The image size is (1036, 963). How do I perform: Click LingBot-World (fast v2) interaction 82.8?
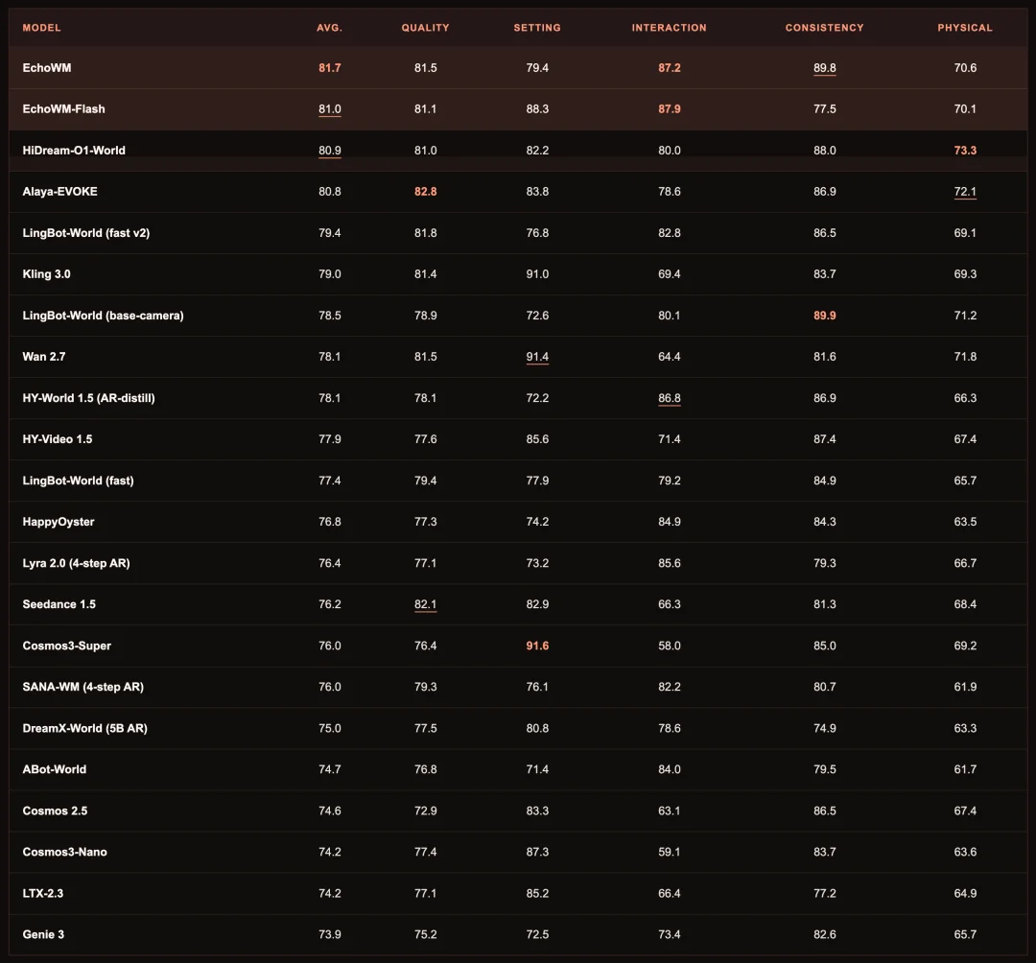670,233
